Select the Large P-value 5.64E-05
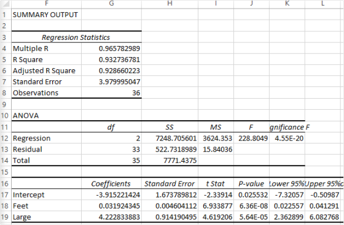Screen dimensions: 344x225 point(251,217)
